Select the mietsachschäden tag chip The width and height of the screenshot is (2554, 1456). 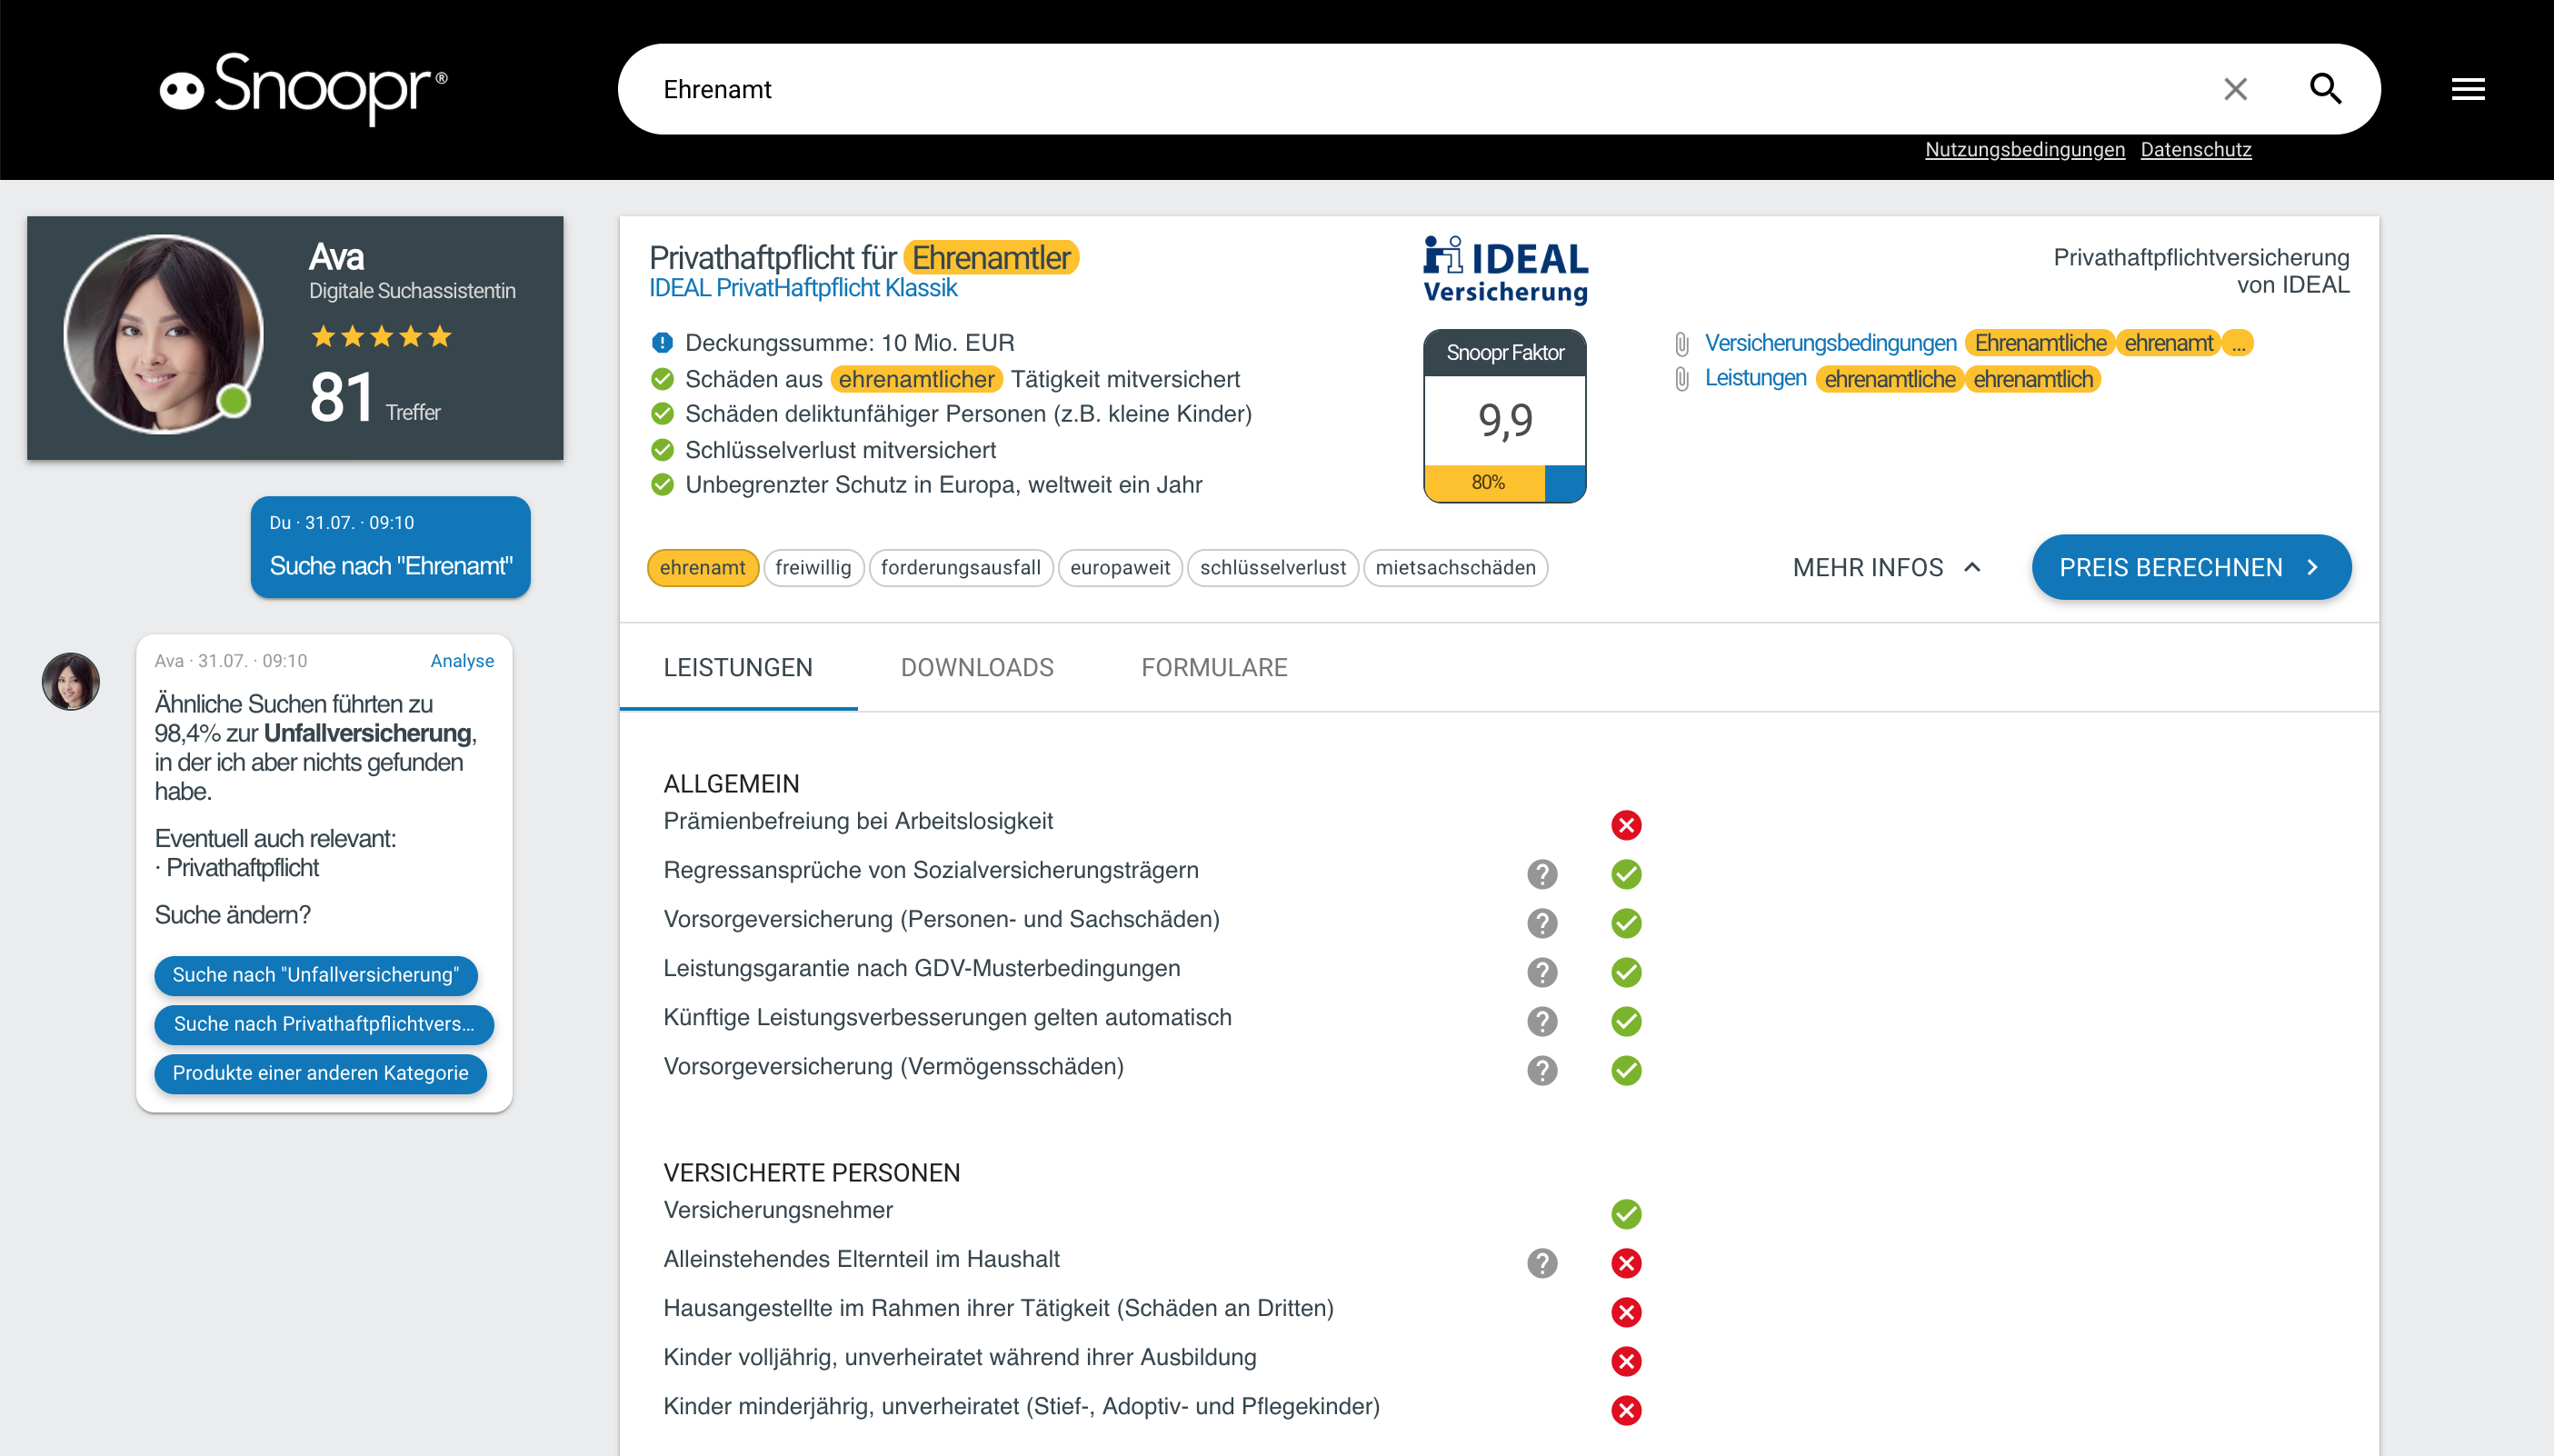pos(1454,567)
